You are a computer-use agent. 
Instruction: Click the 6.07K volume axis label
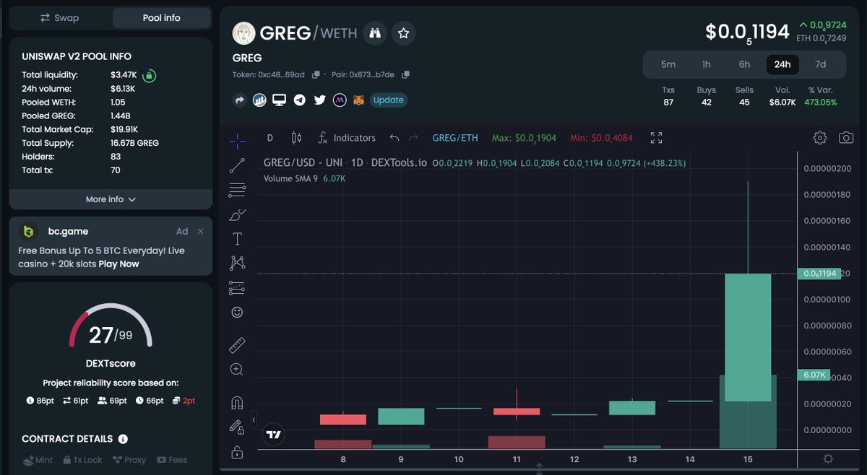pos(814,375)
